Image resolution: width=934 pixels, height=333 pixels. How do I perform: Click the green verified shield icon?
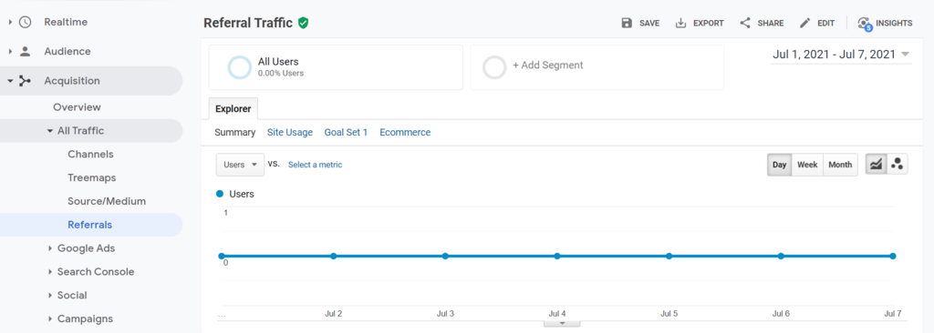(x=303, y=23)
